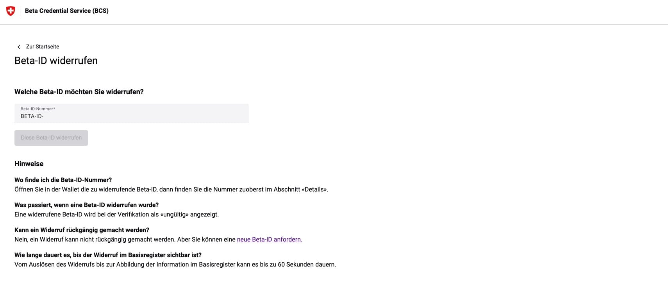Image resolution: width=668 pixels, height=281 pixels.
Task: Click the question Wo finde ich die Beta-ID-Nummer
Action: 63,180
